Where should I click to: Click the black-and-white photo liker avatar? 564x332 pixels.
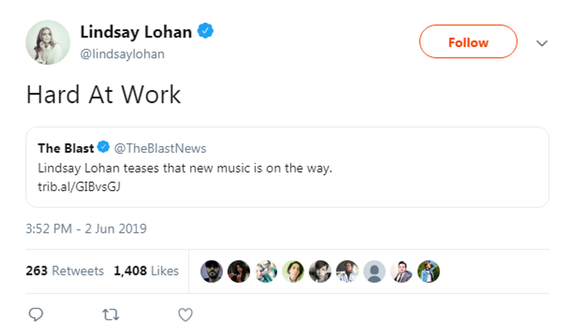(320, 271)
